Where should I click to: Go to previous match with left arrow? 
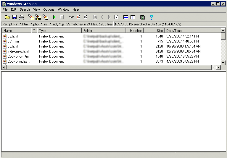(x=102, y=17)
